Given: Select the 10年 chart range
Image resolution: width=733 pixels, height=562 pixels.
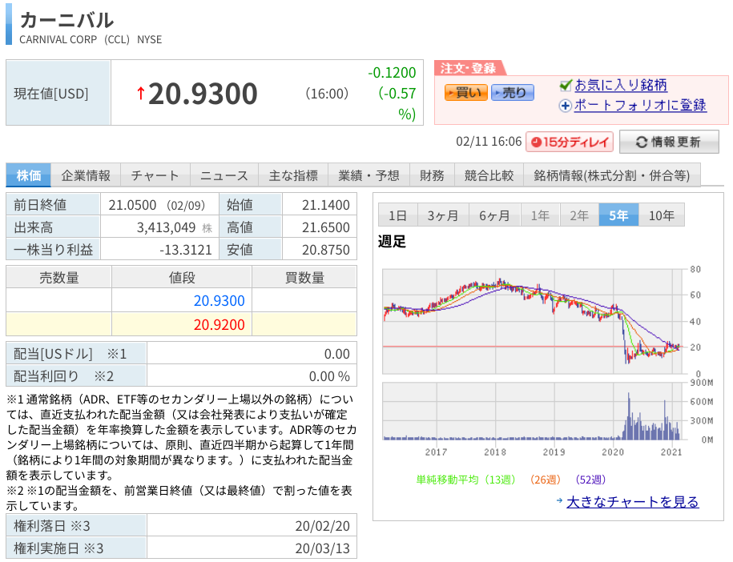Looking at the screenshot, I should point(662,215).
